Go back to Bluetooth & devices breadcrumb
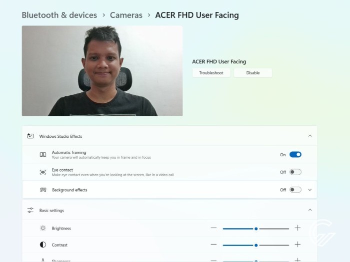The height and width of the screenshot is (262, 350). click(x=59, y=15)
